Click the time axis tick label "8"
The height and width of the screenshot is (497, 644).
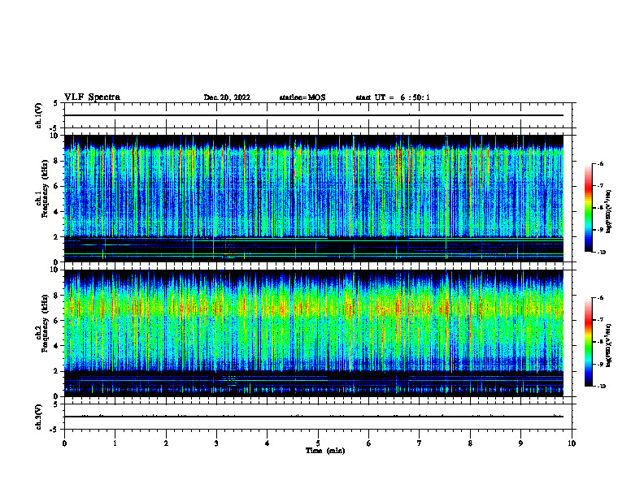point(470,443)
